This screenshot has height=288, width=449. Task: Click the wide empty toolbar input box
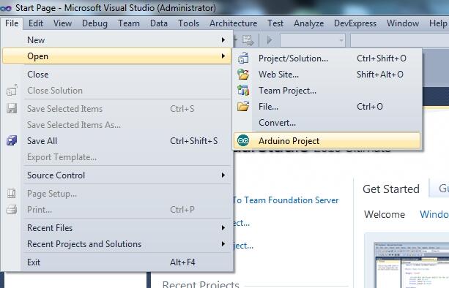[x=399, y=40]
